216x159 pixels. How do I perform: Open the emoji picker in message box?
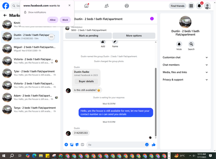click(147, 145)
